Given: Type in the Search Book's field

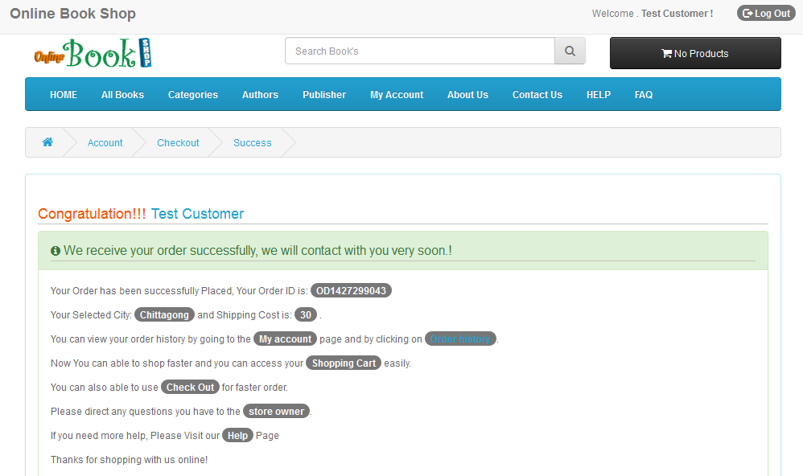Looking at the screenshot, I should [419, 51].
